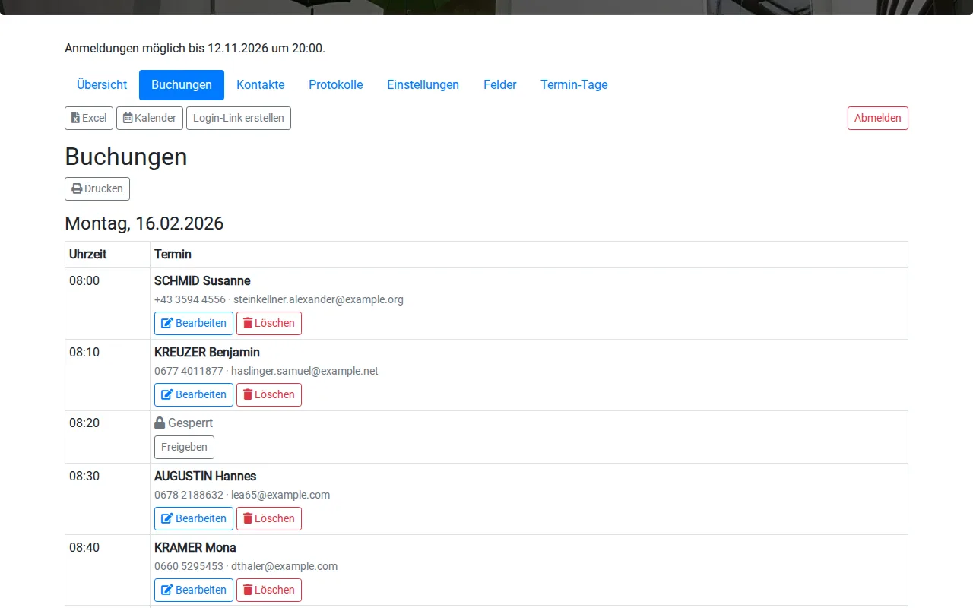Log out with the Abmelden button
The width and height of the screenshot is (973, 608).
point(878,118)
